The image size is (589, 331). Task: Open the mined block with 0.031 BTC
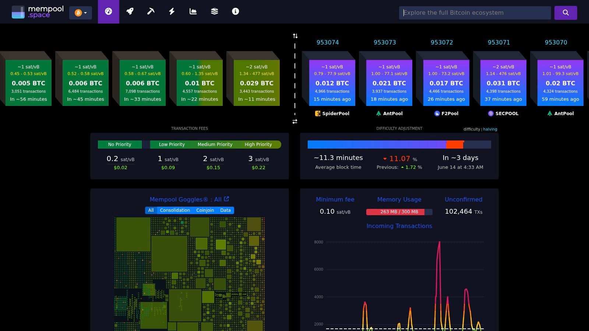pyautogui.click(x=503, y=83)
